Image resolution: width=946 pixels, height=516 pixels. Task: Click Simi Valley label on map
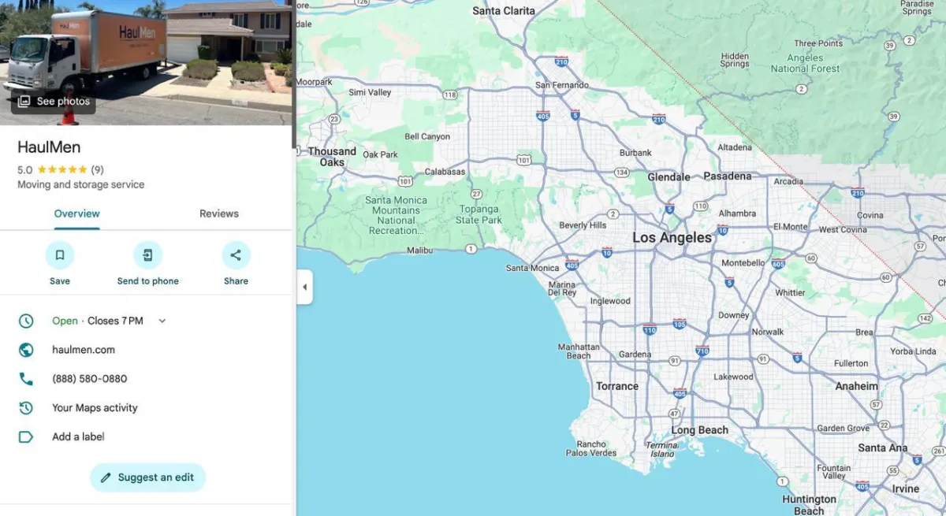coord(370,92)
